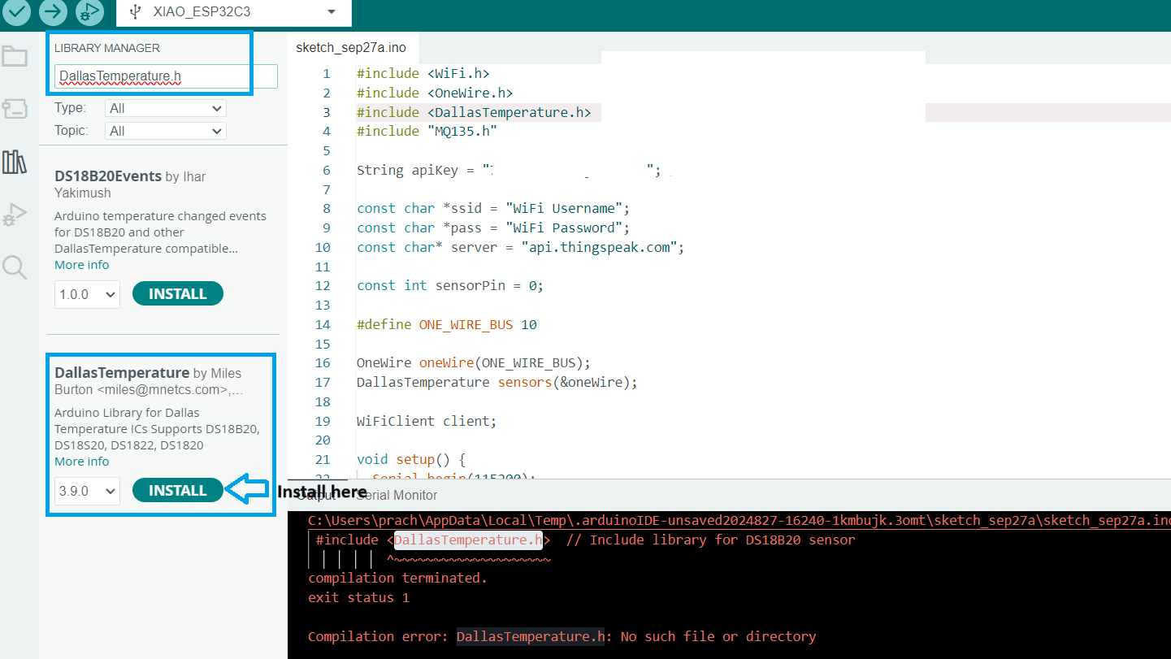1171x659 pixels.
Task: Start debugging with the debug-play button
Action: pyautogui.click(x=90, y=11)
